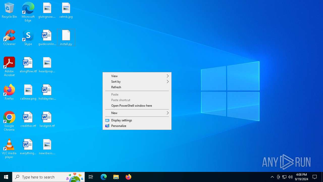Select the heardprop image file icon
The height and width of the screenshot is (182, 323).
coord(47,65)
